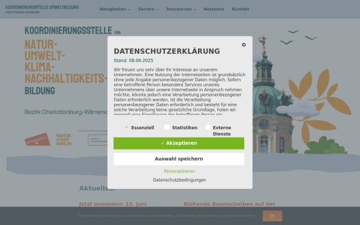The height and width of the screenshot is (225, 360).
Task: Enable the Statistiken checkbox
Action: coord(167,127)
